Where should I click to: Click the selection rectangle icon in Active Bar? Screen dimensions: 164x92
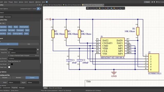[94, 8]
